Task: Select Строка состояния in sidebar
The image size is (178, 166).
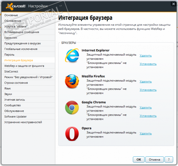Action: [x=28, y=83]
